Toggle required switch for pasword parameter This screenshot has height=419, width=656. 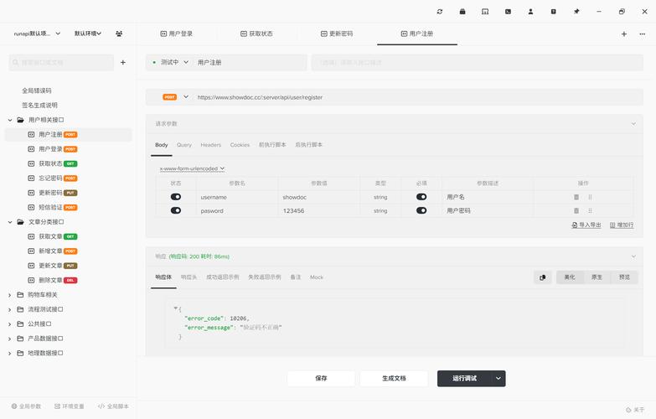(x=421, y=211)
